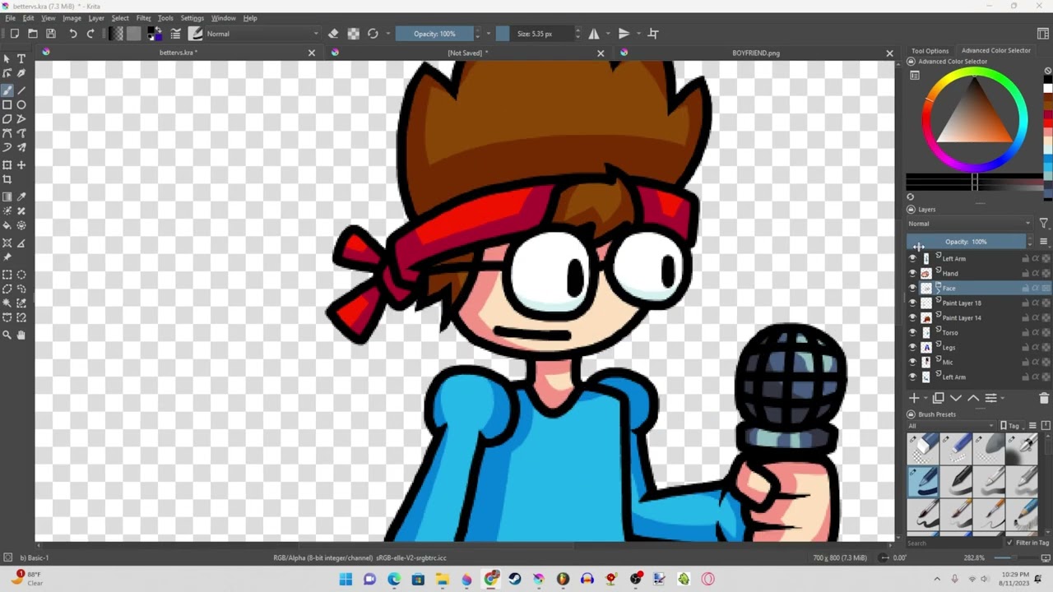Select the Pan hand tool
This screenshot has width=1053, height=592.
21,335
